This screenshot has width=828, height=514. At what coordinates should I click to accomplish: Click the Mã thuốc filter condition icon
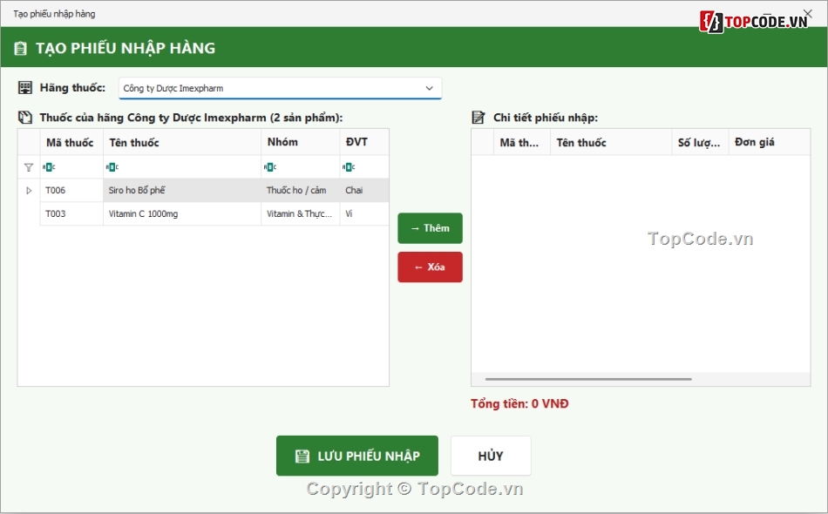(49, 167)
